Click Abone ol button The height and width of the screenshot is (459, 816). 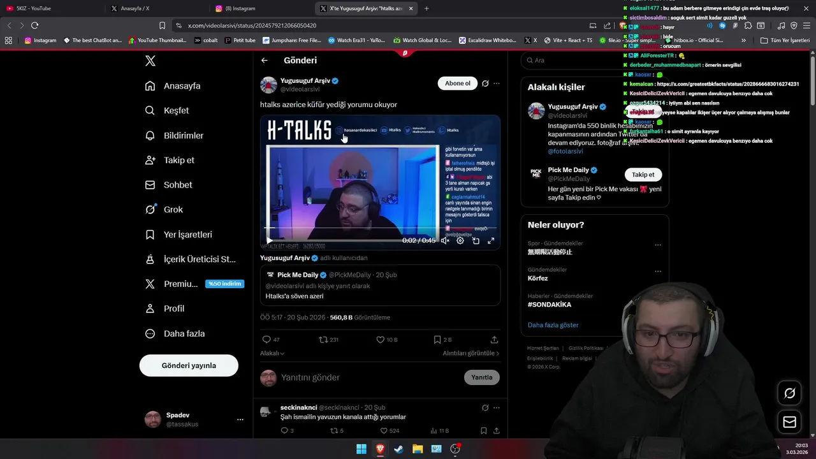pyautogui.click(x=457, y=84)
